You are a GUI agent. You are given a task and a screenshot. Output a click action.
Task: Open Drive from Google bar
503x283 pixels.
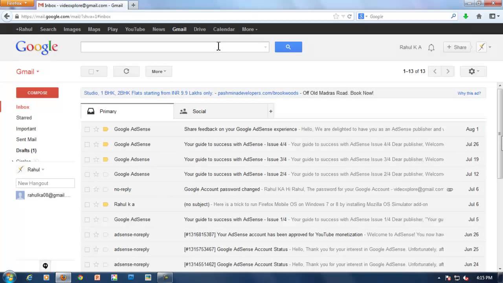(x=200, y=29)
